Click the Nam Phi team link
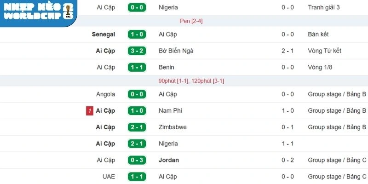The height and width of the screenshot is (184, 368). click(171, 111)
